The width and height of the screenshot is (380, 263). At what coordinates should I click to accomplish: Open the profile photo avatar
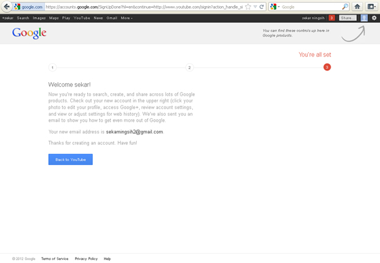pos(364,18)
